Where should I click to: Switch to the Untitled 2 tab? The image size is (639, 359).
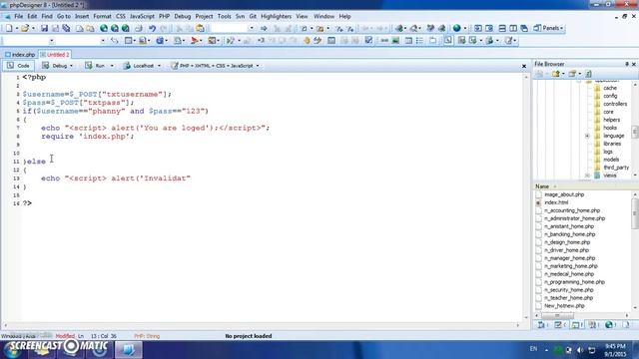pyautogui.click(x=55, y=55)
